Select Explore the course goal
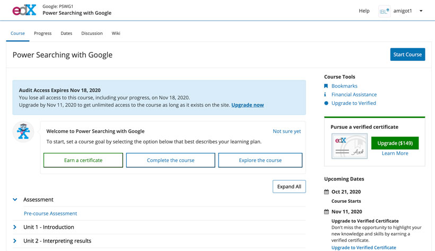Image resolution: width=435 pixels, height=251 pixels. pos(260,160)
